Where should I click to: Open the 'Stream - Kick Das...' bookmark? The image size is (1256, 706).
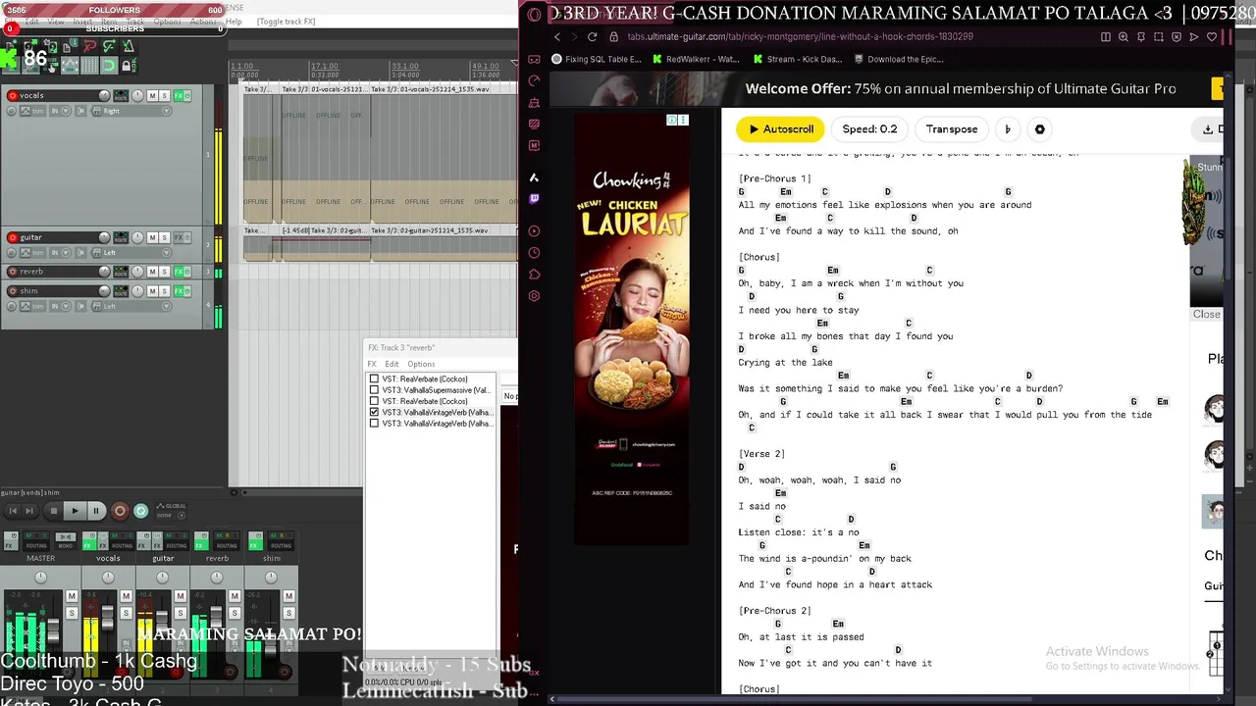pyautogui.click(x=797, y=59)
